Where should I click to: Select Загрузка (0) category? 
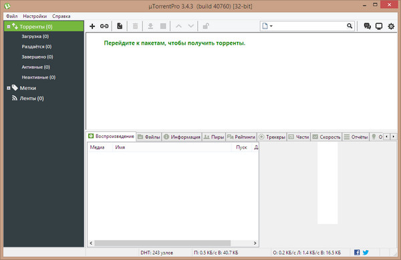click(x=35, y=36)
